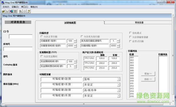Viewport: 176px width, 107px height.
Task: Click the horizontal scrollbar right arrow
Action: click(x=170, y=104)
